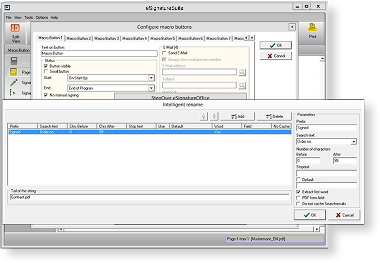Enable the Small button checkbox
The width and height of the screenshot is (380, 263).
pyautogui.click(x=46, y=71)
